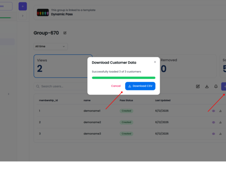
Task: Select the demoname2 name cell
Action: tap(92, 122)
